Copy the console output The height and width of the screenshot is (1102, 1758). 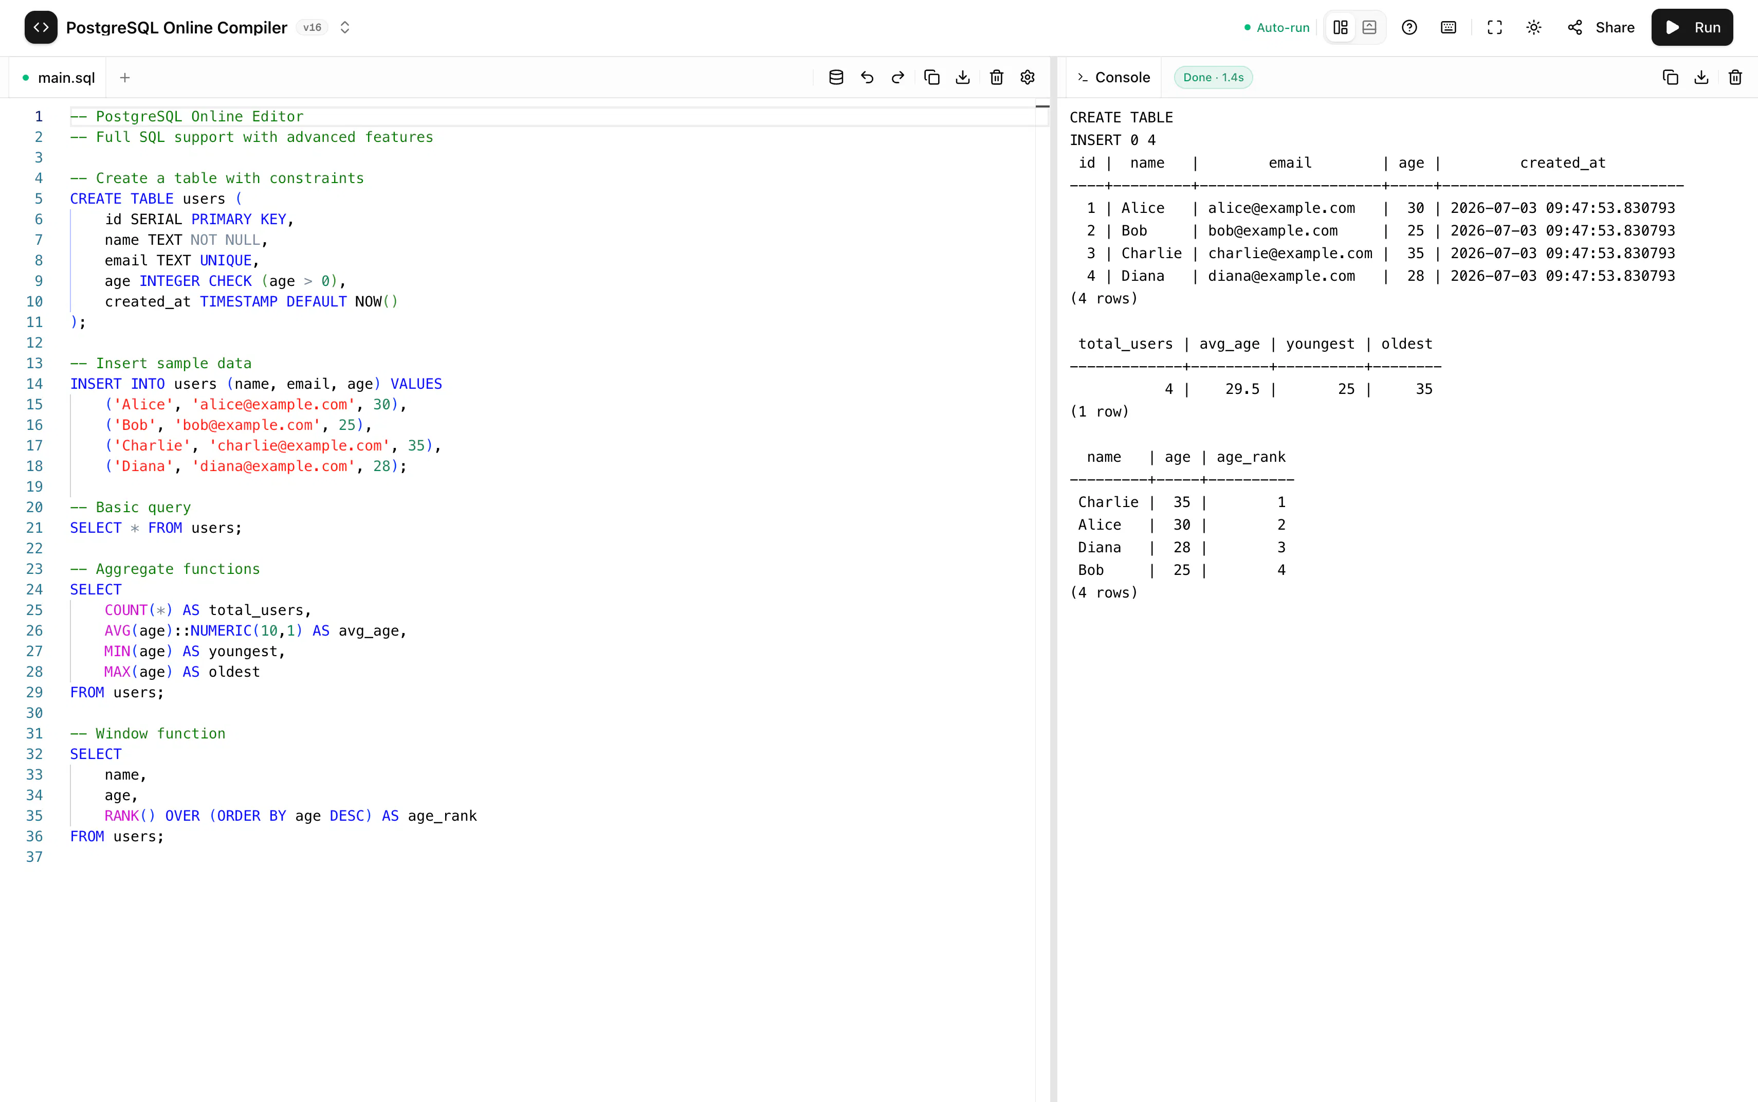1671,77
